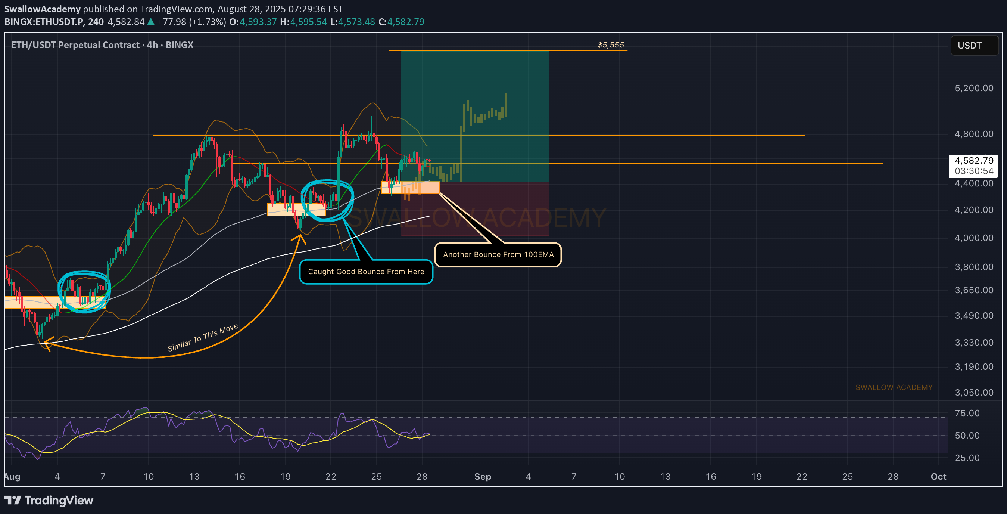Screen dimensions: 1007x514
Task: Click the BINGX:ETHUSDT.P, 240 symbol text
Action: pos(54,22)
